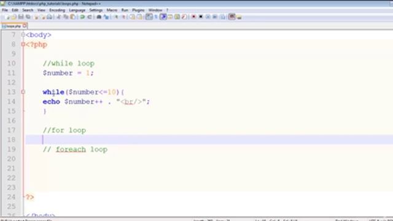This screenshot has height=221, width=393.
Task: Toggle synchronize vertical scrolling icon
Action: [132, 17]
